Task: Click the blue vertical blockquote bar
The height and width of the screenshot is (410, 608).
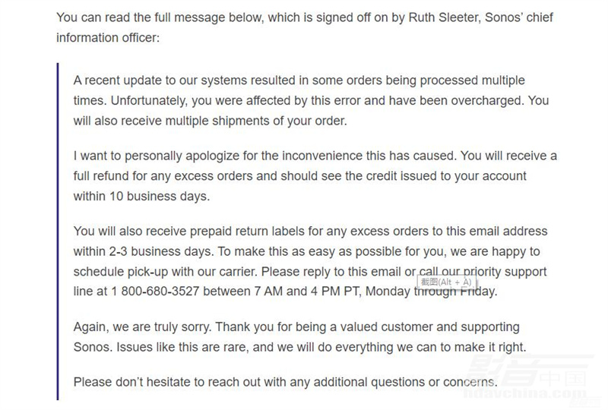Action: click(58, 232)
